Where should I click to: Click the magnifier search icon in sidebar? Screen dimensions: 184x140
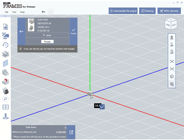click(x=6, y=99)
